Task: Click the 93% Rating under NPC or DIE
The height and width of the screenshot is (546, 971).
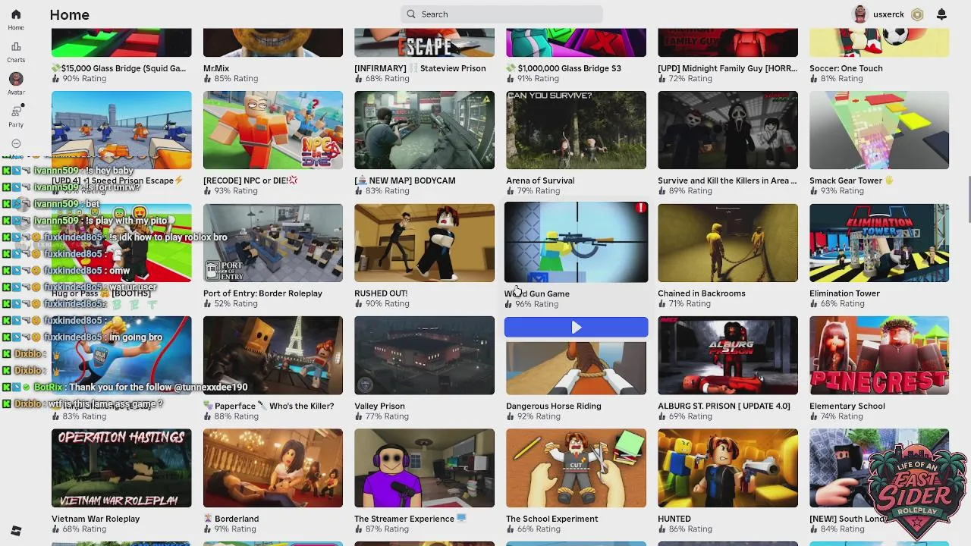Action: coord(230,191)
